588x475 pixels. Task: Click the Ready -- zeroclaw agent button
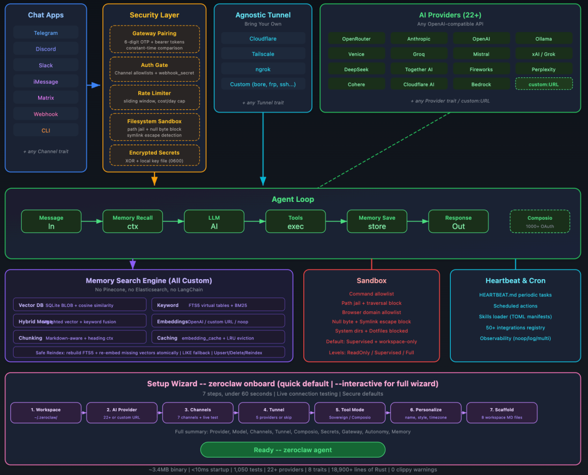(x=293, y=449)
